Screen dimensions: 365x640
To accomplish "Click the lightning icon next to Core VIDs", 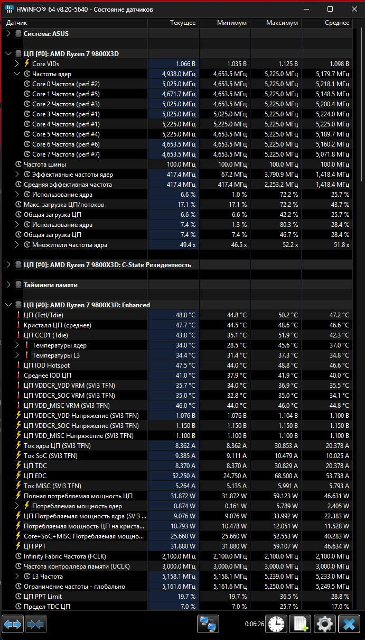I will click(x=27, y=63).
